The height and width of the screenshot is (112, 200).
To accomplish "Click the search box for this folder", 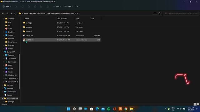I will point(181,13).
